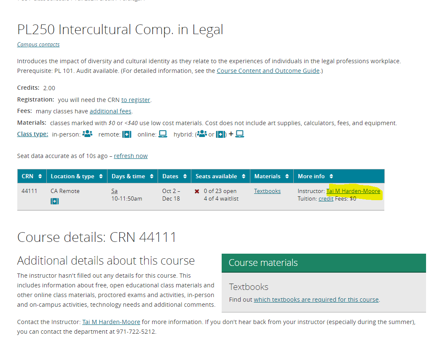
Task: Open the Textbooks link in the Materials column
Action: 267,191
